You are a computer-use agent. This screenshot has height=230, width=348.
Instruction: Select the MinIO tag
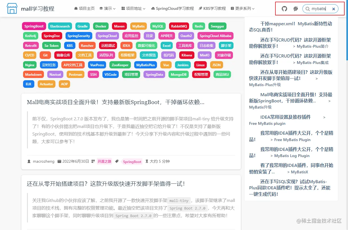click(205, 55)
